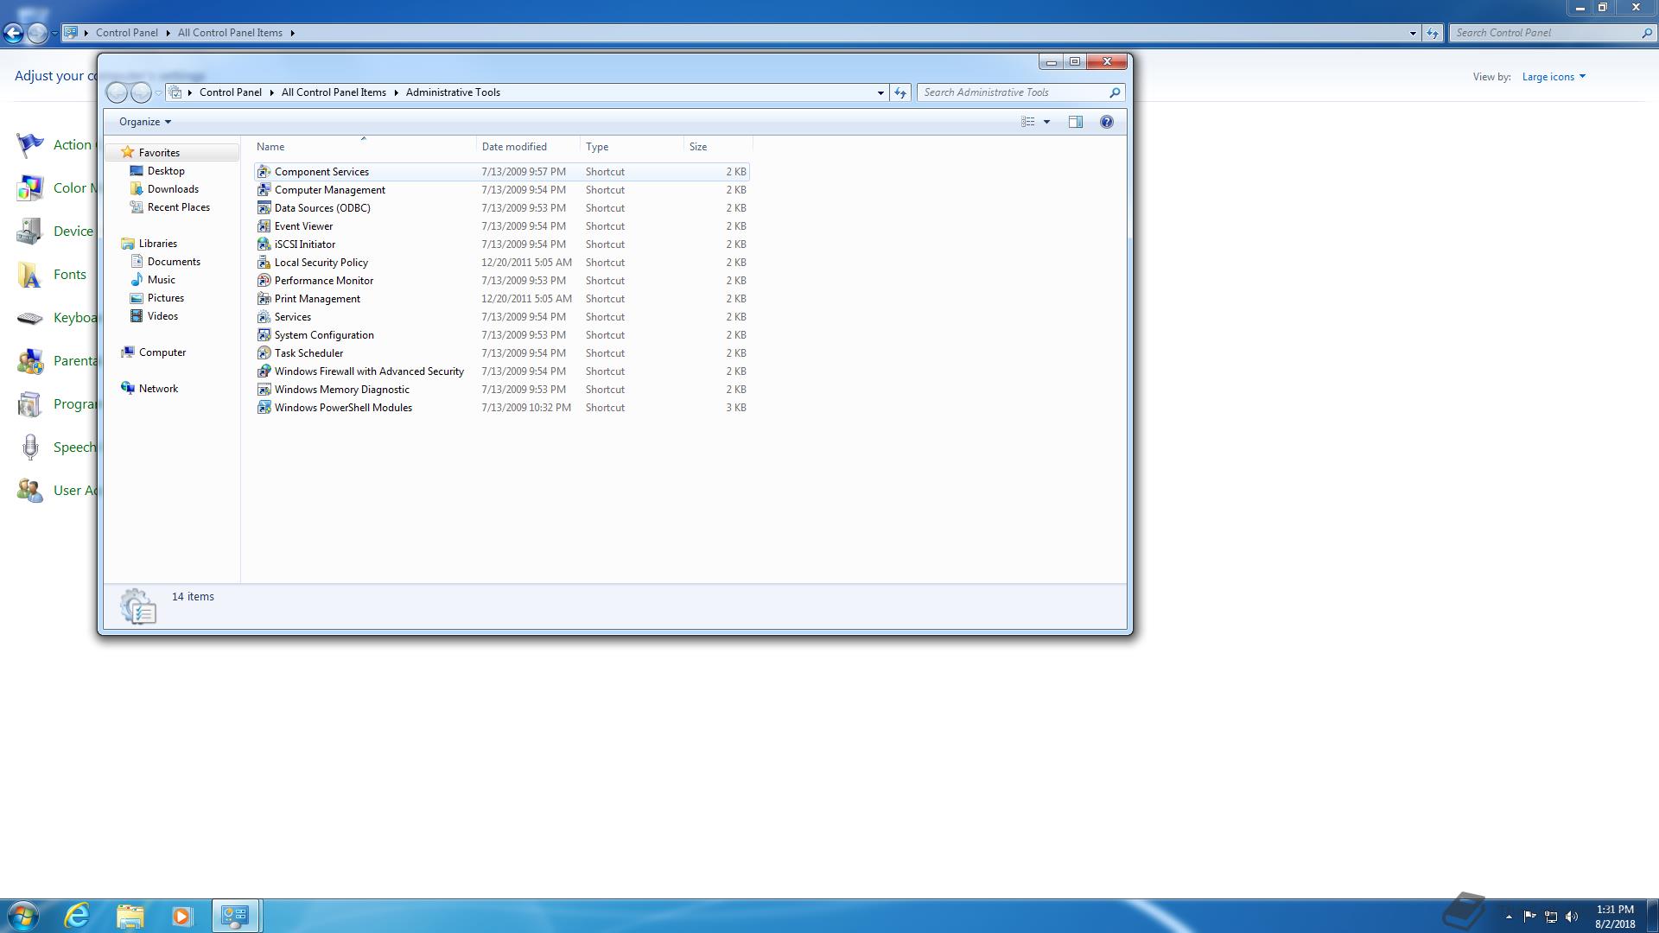Expand the All Control Panel Items breadcrumb arrow
Viewport: 1659px width, 933px height.
pos(396,92)
